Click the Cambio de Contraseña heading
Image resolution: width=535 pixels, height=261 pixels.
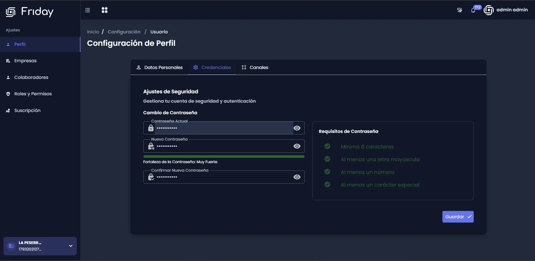[170, 113]
